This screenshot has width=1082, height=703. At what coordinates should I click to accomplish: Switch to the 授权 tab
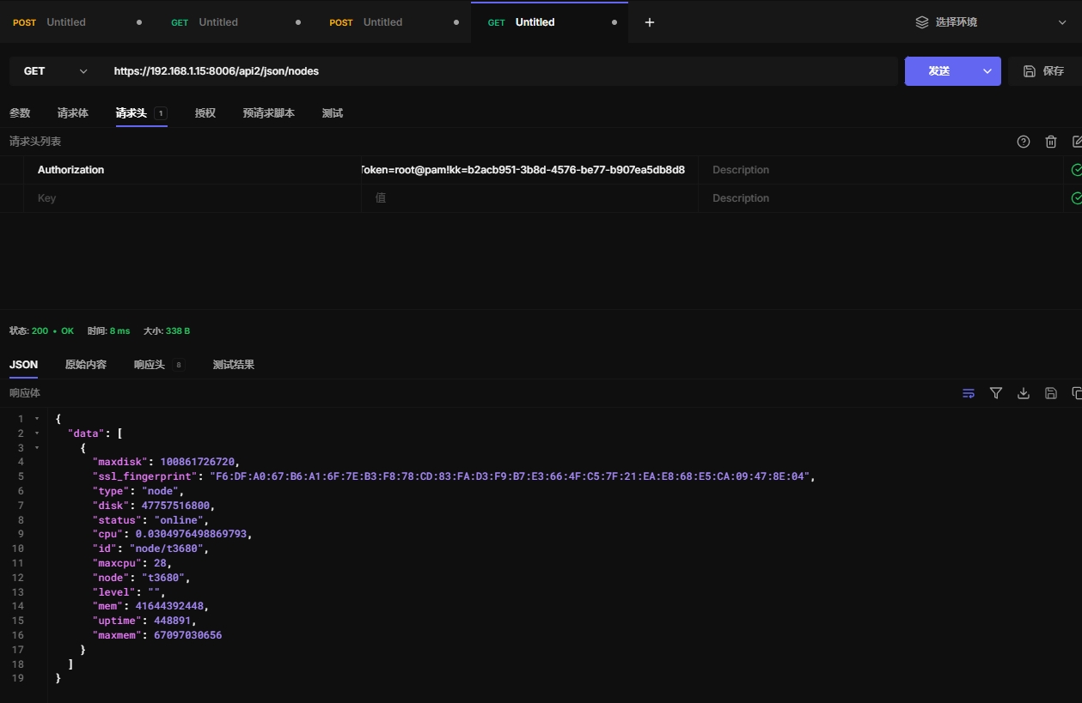[205, 113]
